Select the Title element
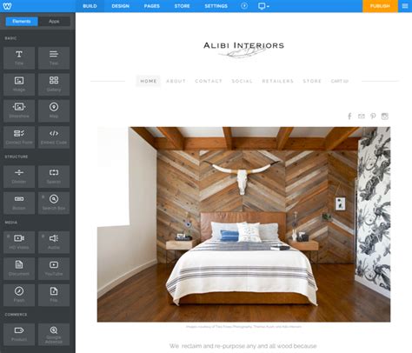 point(19,58)
